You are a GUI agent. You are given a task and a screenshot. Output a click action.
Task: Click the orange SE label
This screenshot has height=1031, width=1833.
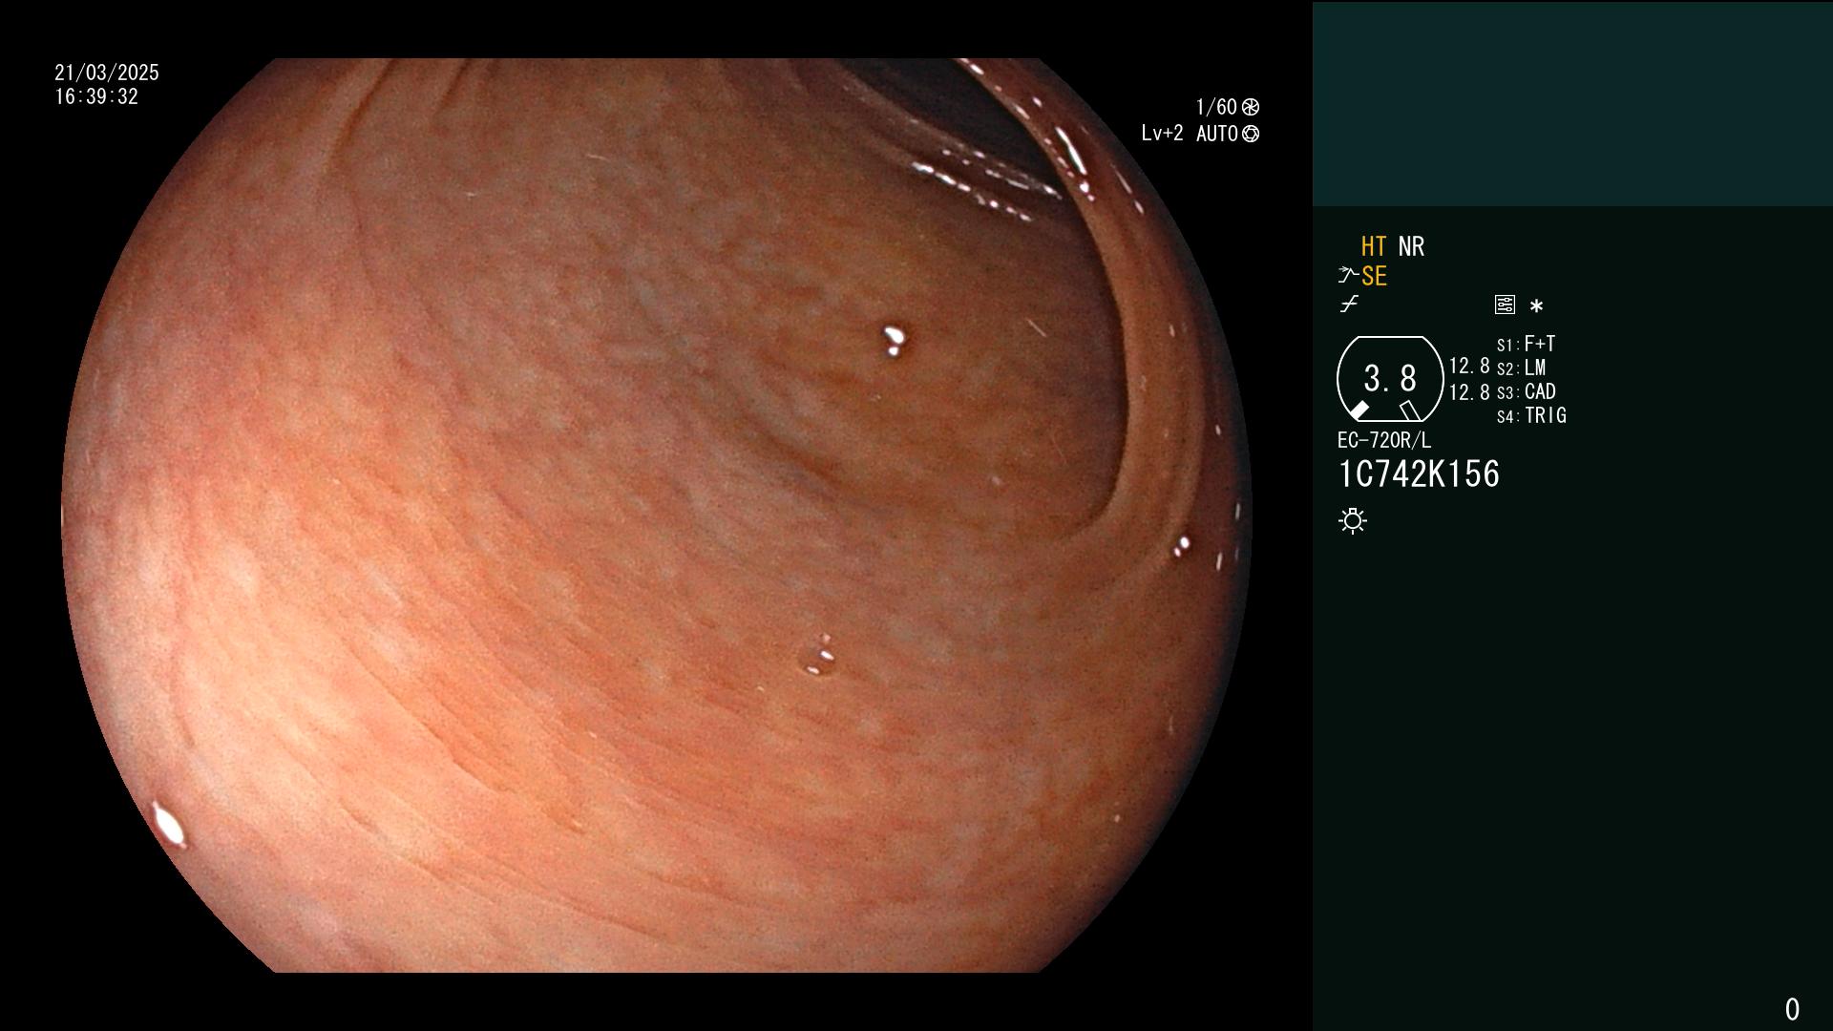tap(1374, 277)
